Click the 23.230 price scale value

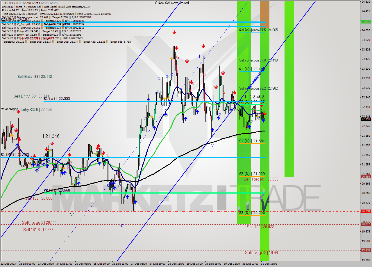[x=366, y=69]
